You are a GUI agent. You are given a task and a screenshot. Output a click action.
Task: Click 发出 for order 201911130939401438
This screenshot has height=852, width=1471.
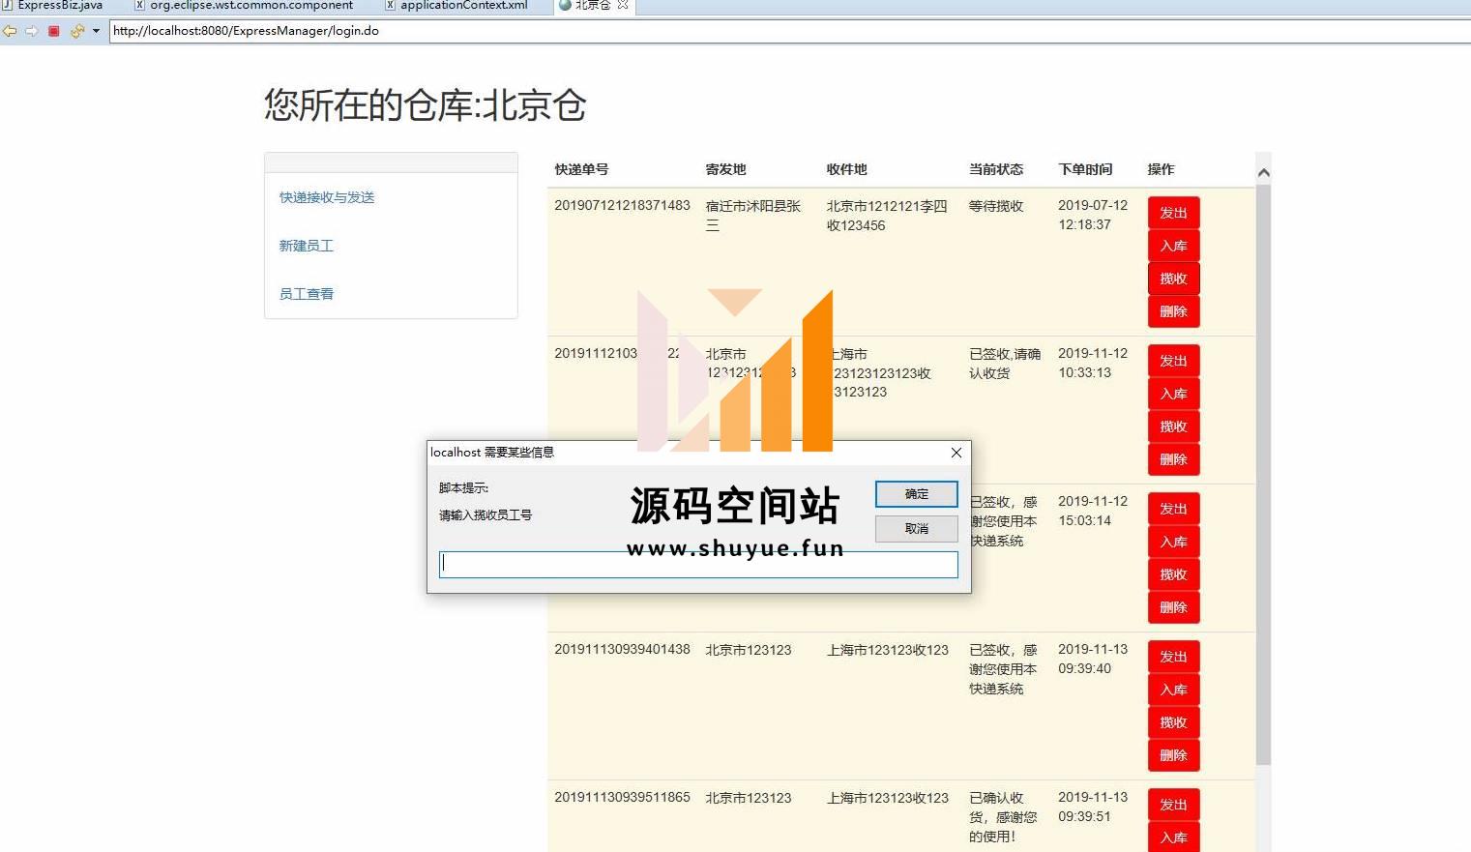1173,657
